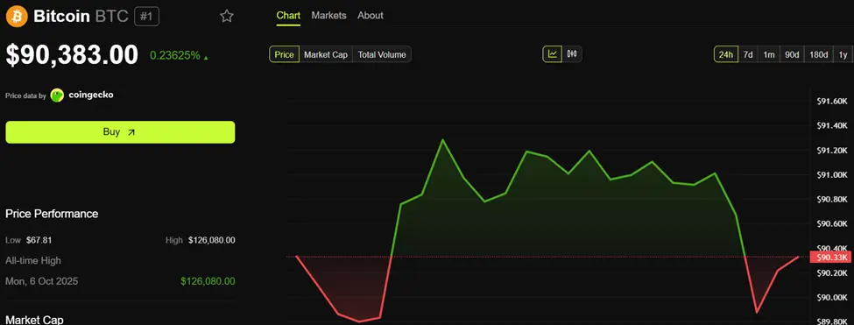
Task: Set chart range to 1y
Action: (843, 54)
